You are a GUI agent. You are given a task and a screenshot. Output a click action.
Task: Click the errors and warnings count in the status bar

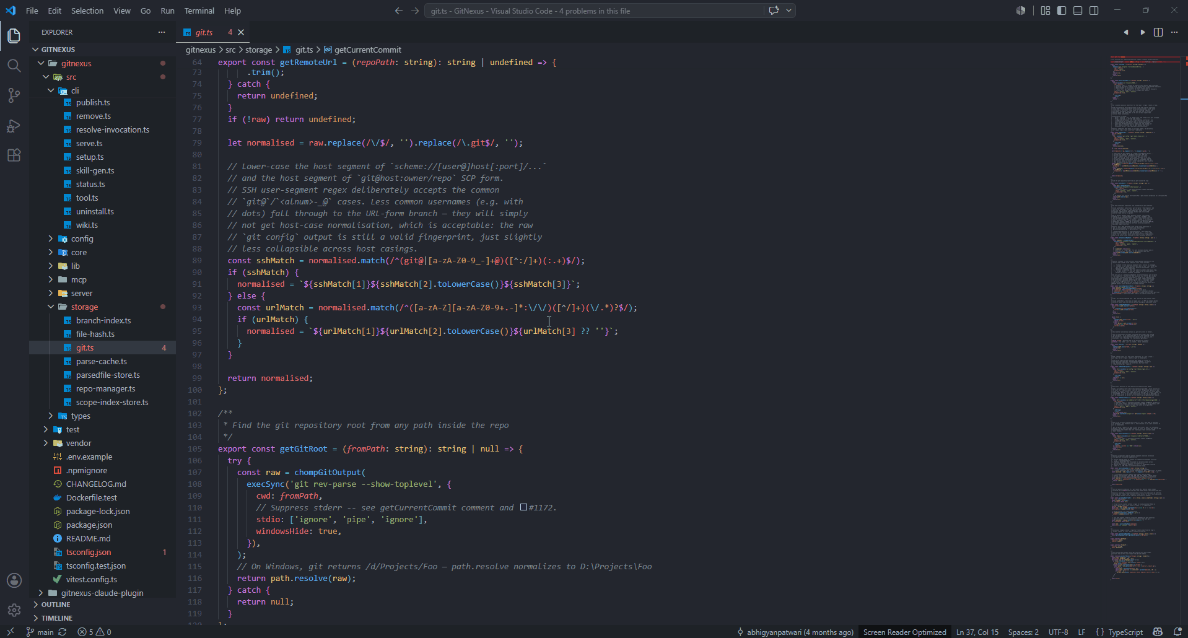94,632
